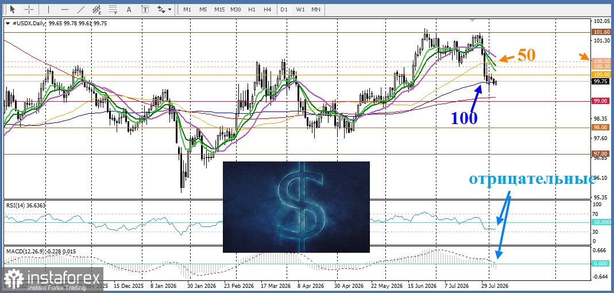Image resolution: width=614 pixels, height=293 pixels.
Task: Switch to M5 timeframe
Action: pos(203,9)
